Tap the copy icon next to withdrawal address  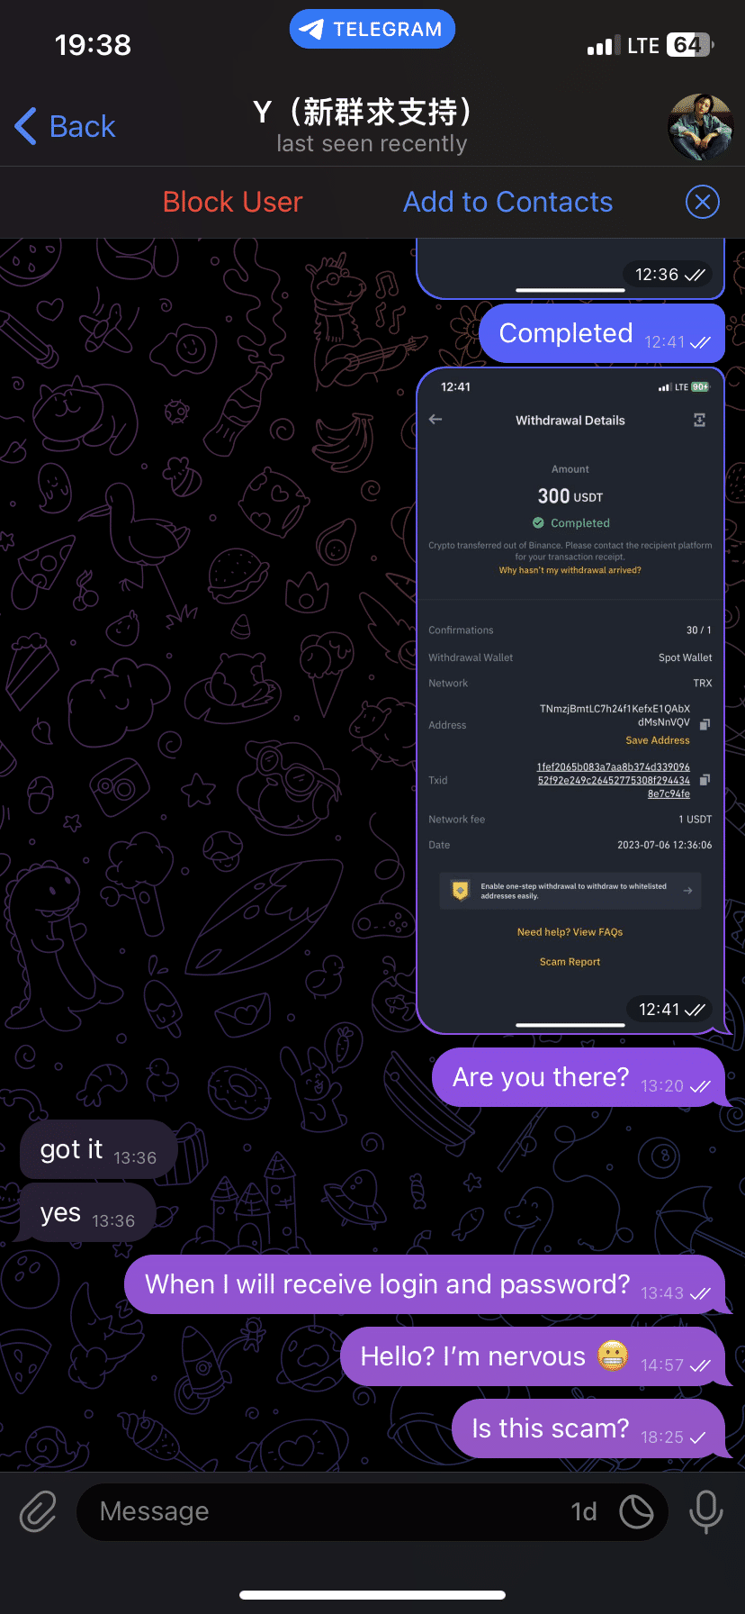click(x=705, y=724)
